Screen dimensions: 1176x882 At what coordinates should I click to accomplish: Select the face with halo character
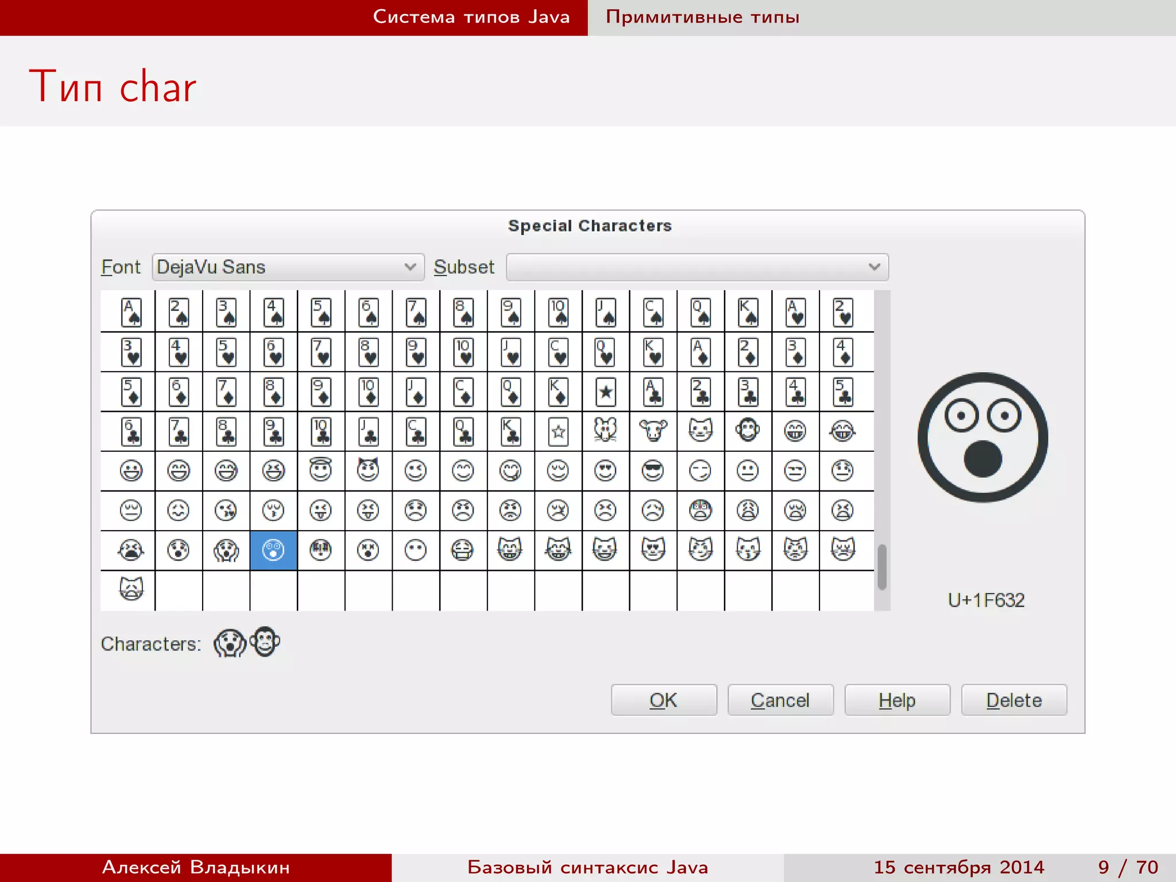coord(320,470)
